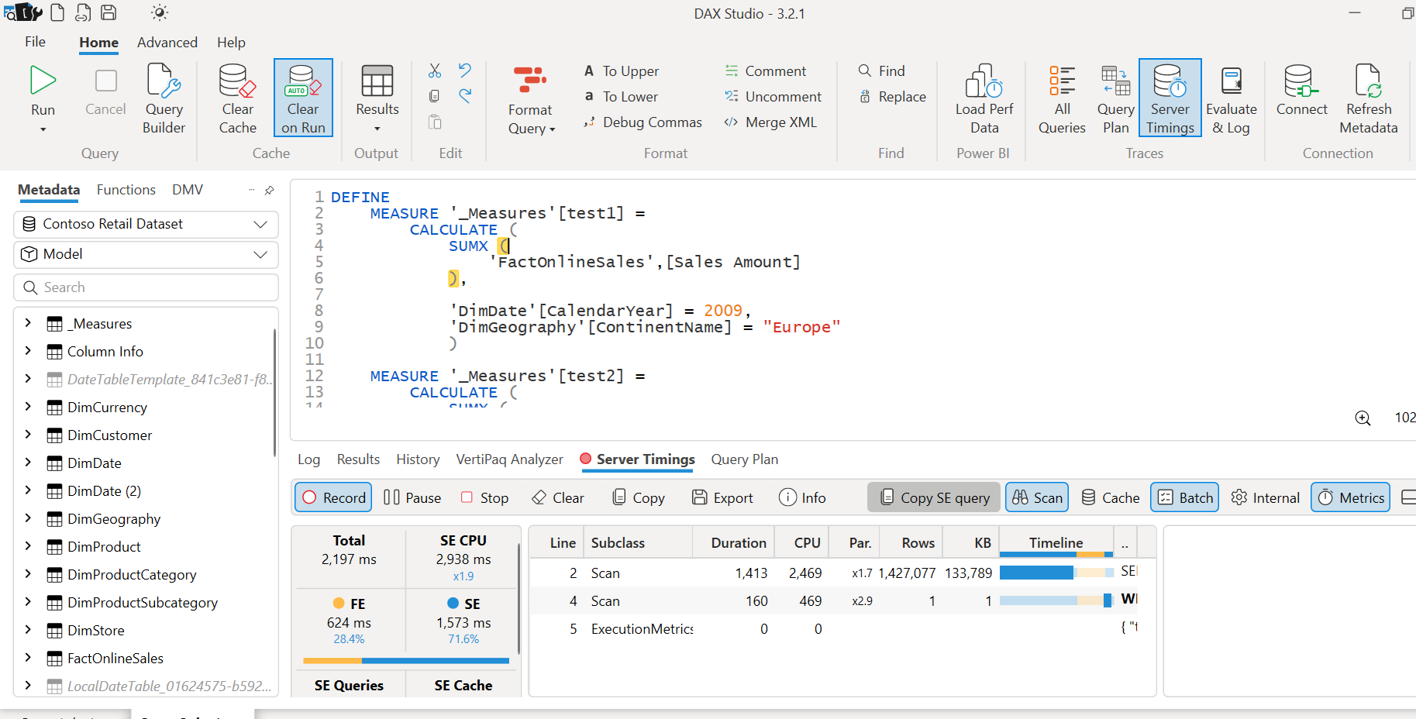Switch to the Advanced ribbon tab
The height and width of the screenshot is (719, 1416).
[x=167, y=43]
